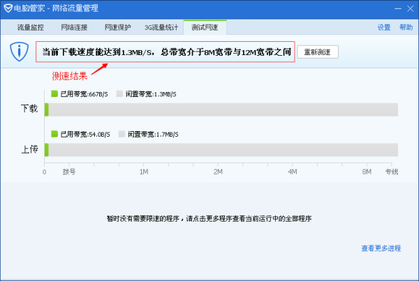Open 查看更多进程 link
419x281 pixels.
381,248
